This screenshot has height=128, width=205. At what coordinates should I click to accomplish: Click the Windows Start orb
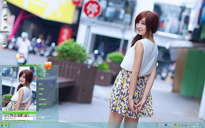(3, 125)
